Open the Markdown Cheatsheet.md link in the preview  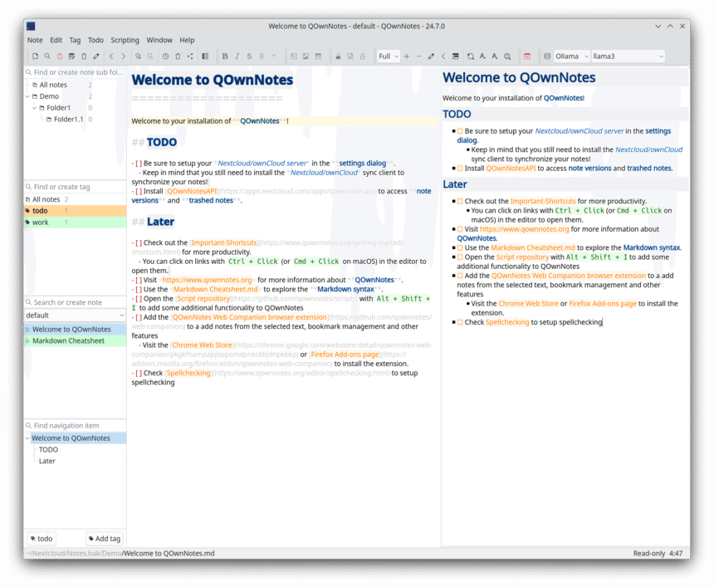(533, 247)
